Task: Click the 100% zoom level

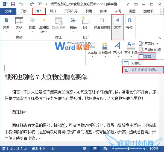Action: pos(154,149)
